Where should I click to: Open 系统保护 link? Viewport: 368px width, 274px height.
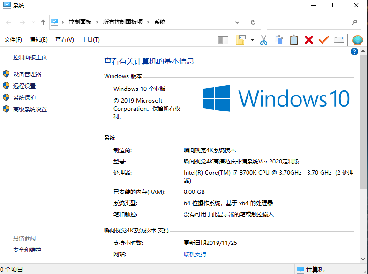pos(24,98)
